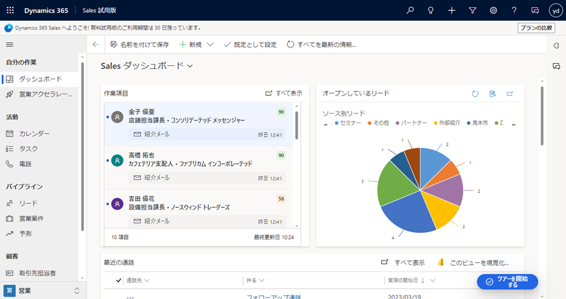This screenshot has height=299, width=566.
Task: Open 紹介メール for 高橋 拓也
Action: [x=207, y=178]
